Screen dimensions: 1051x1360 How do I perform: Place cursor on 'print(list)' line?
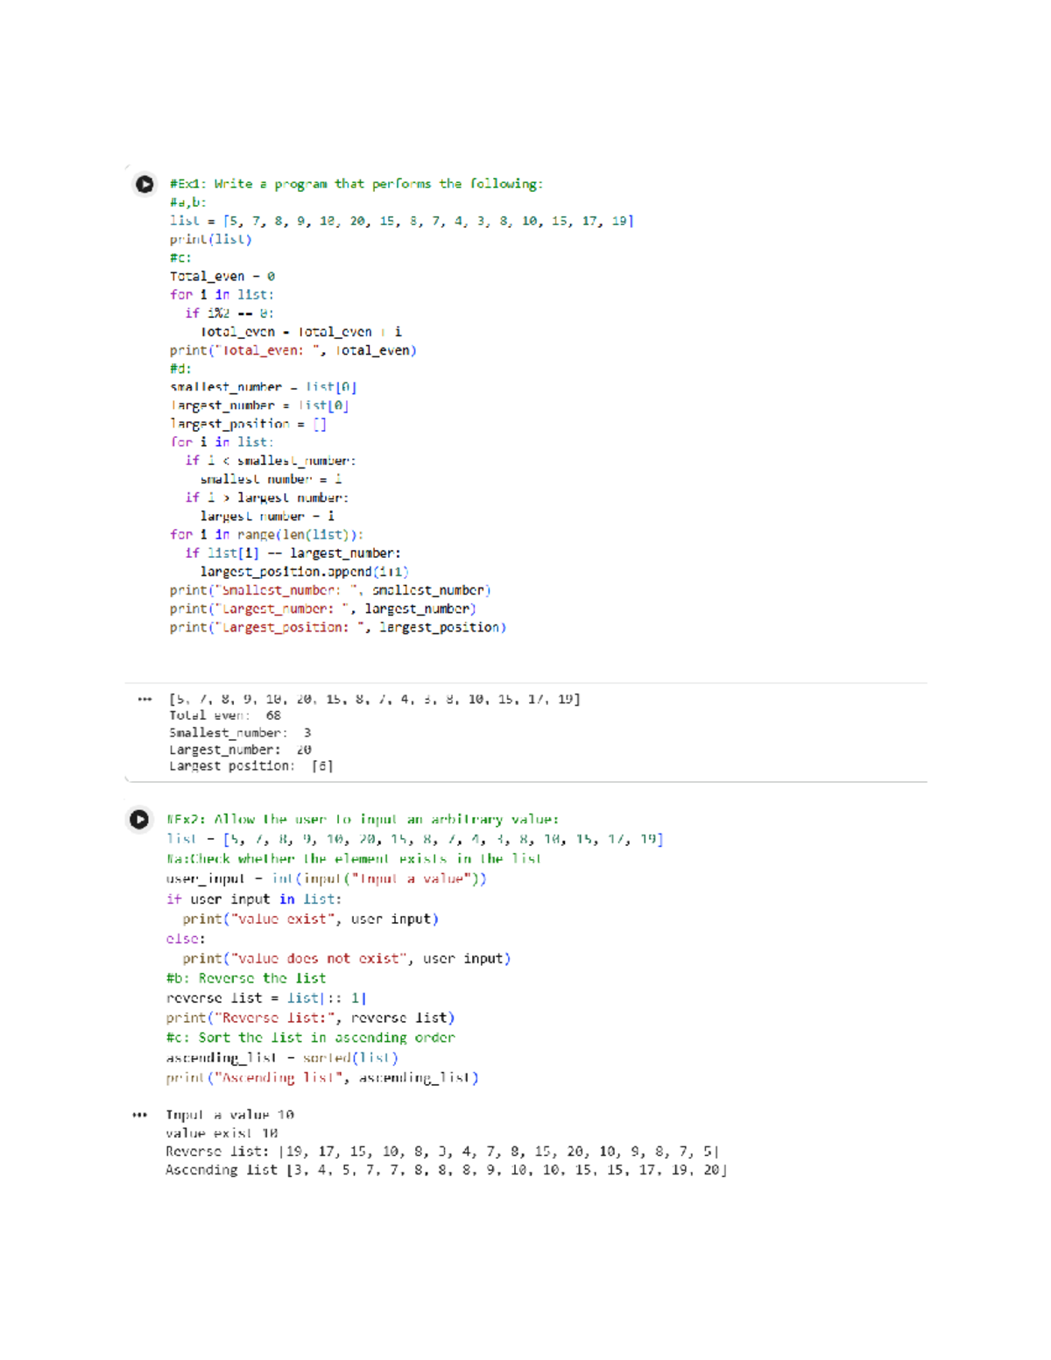[x=211, y=239]
